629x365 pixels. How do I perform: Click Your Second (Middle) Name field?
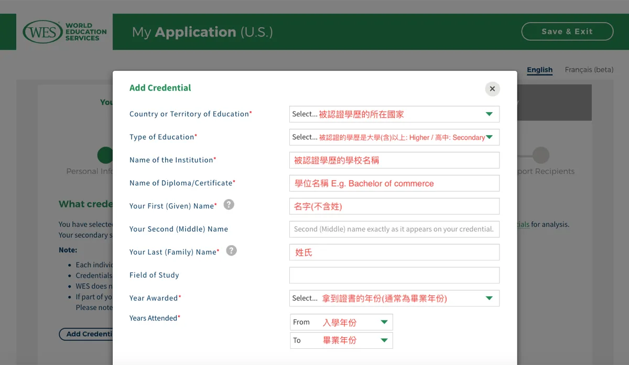[x=394, y=229]
